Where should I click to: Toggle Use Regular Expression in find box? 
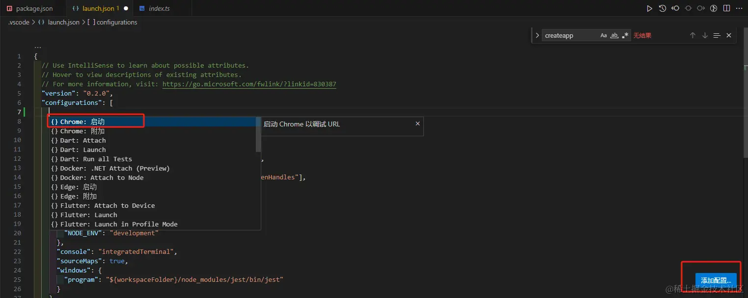[x=625, y=35]
